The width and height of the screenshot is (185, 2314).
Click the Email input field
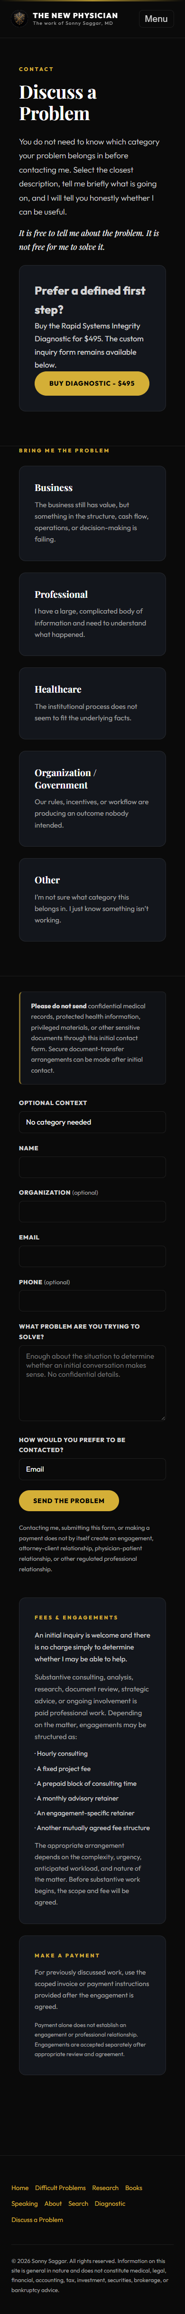point(92,1257)
